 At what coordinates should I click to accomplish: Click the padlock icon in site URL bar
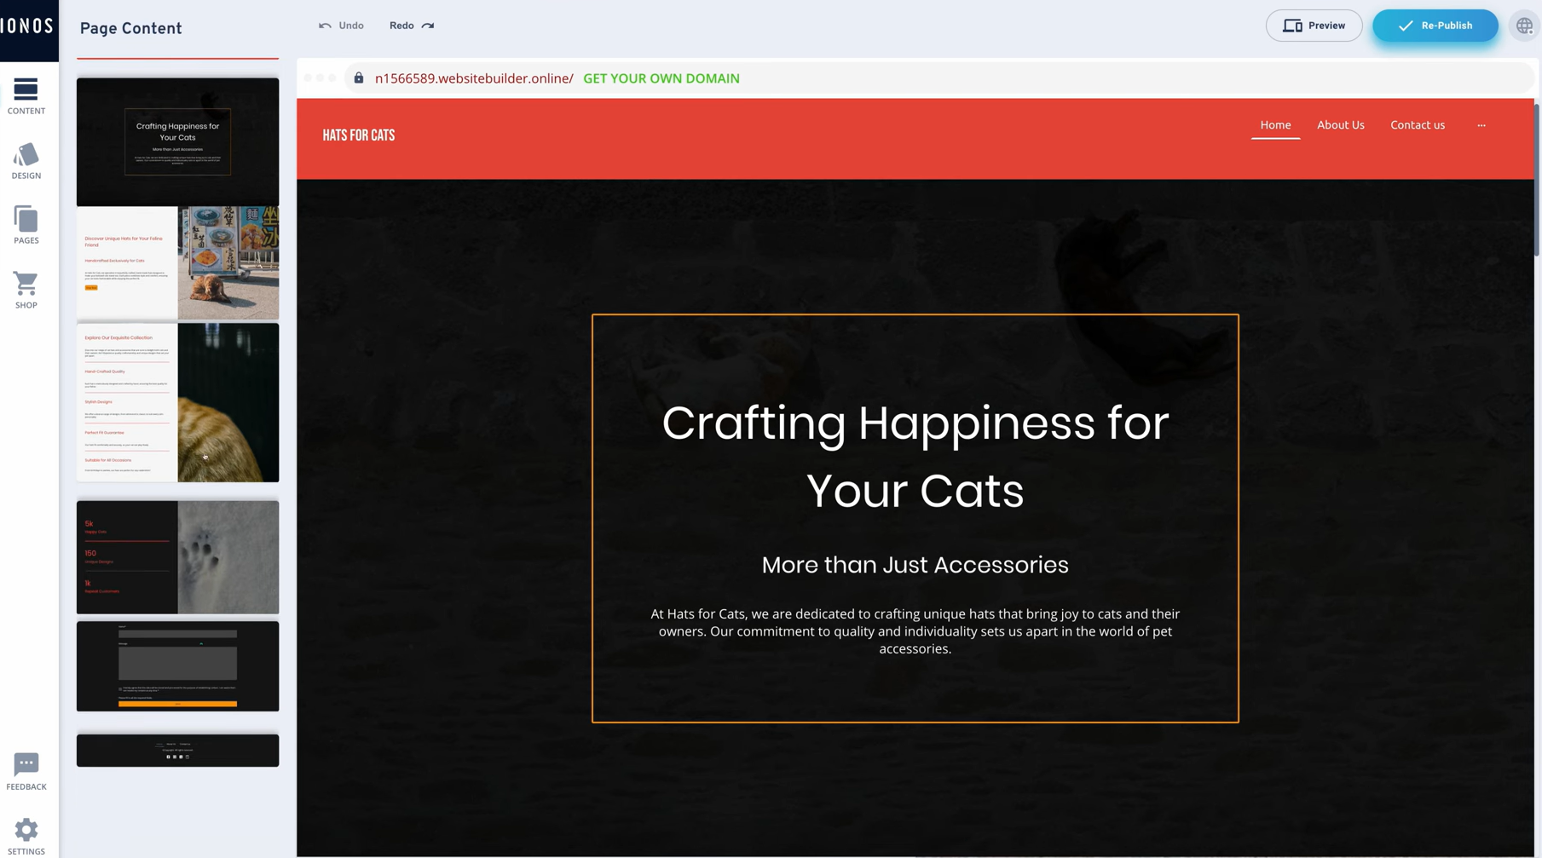tap(358, 78)
